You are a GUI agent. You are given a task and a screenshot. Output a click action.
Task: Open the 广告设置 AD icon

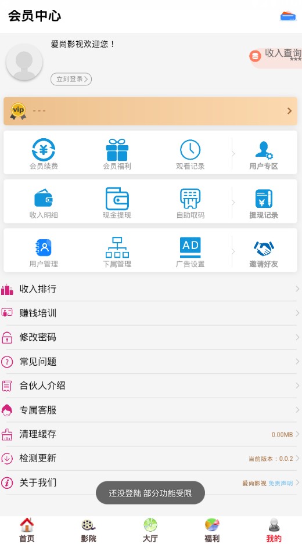click(190, 247)
